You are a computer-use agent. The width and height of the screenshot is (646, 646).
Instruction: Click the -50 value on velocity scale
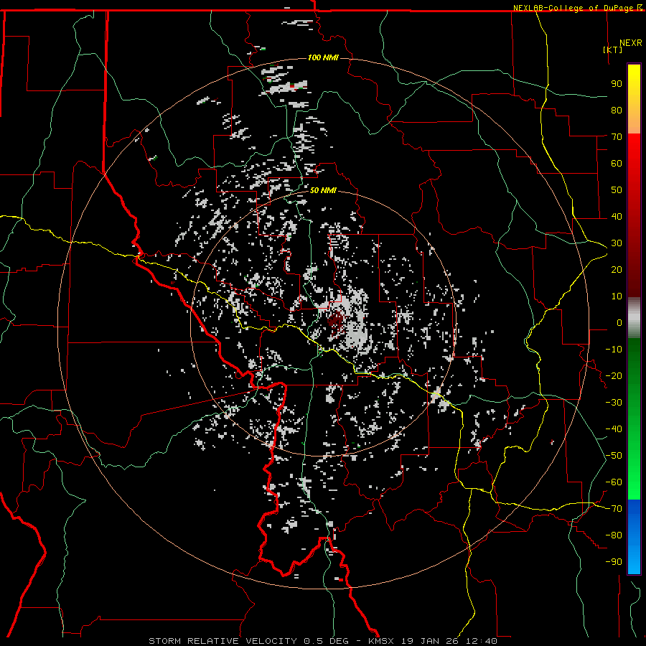[614, 456]
